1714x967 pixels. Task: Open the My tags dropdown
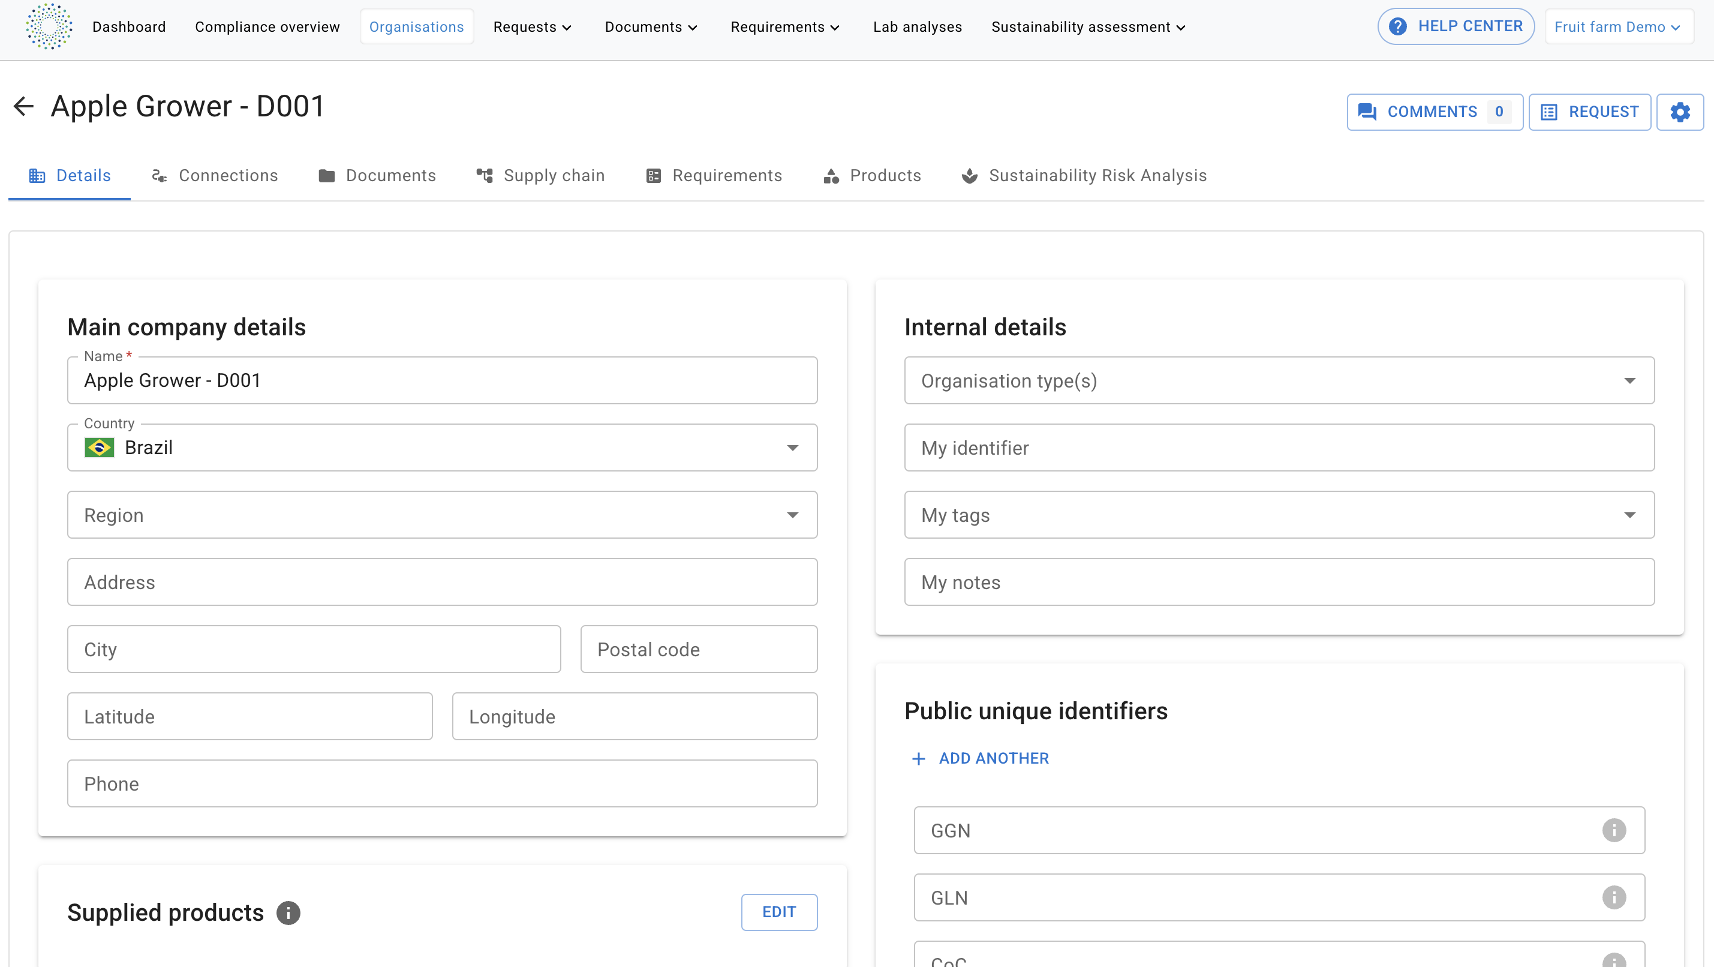[x=1279, y=515]
